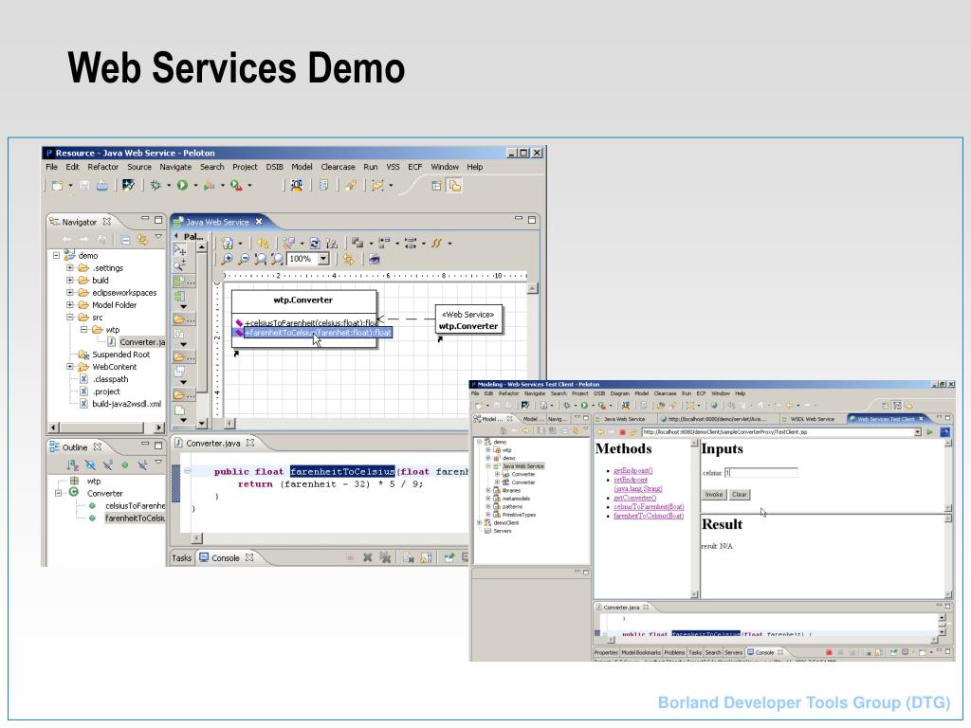
Task: Click the Invoke button in the Inputs pane
Action: pyautogui.click(x=713, y=495)
